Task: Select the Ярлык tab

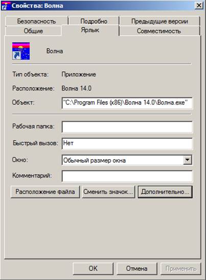Action: [x=90, y=30]
